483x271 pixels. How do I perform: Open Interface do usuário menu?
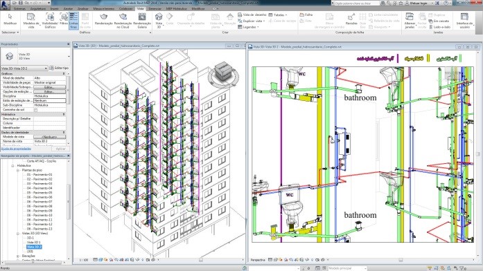pos(464,21)
